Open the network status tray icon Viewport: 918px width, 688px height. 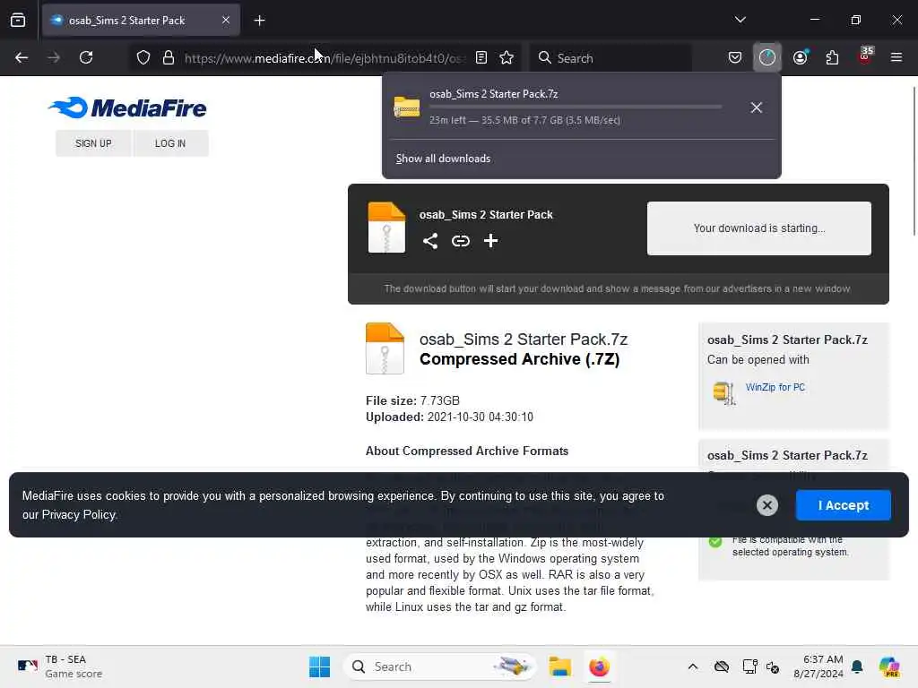(x=750, y=666)
